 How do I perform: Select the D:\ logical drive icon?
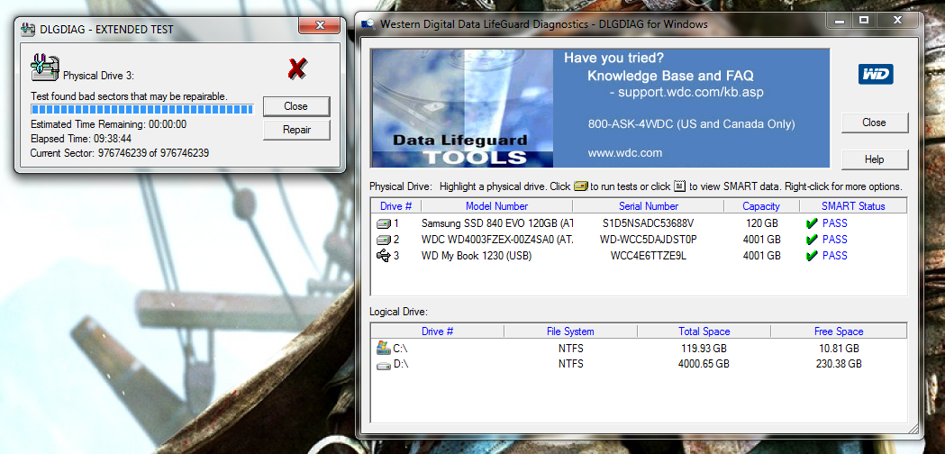pyautogui.click(x=383, y=365)
